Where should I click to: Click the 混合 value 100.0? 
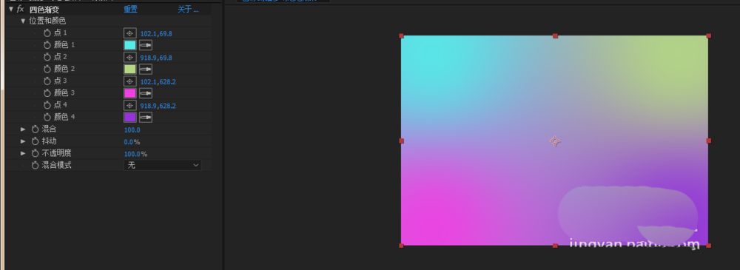pos(132,130)
